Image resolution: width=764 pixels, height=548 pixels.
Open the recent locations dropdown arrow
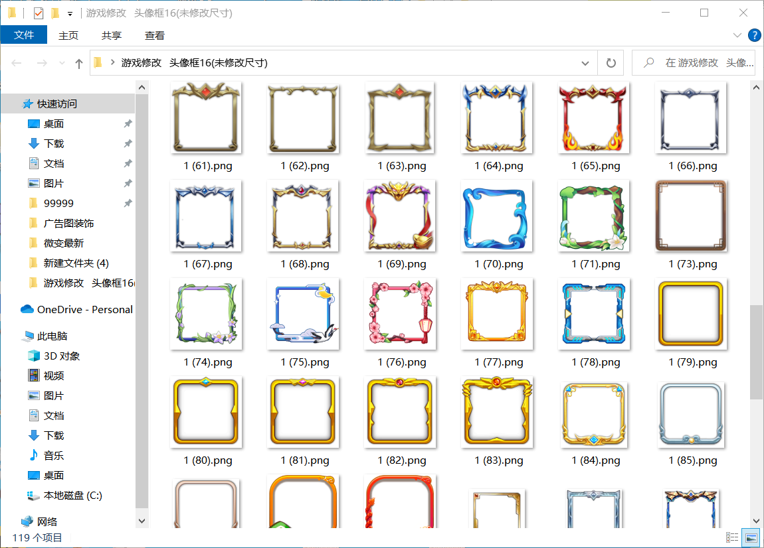[62, 63]
